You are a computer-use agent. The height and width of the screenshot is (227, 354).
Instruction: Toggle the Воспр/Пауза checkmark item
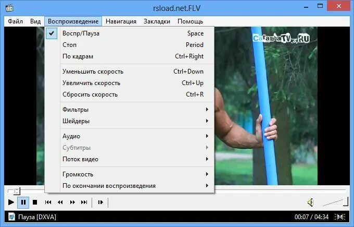(130, 33)
